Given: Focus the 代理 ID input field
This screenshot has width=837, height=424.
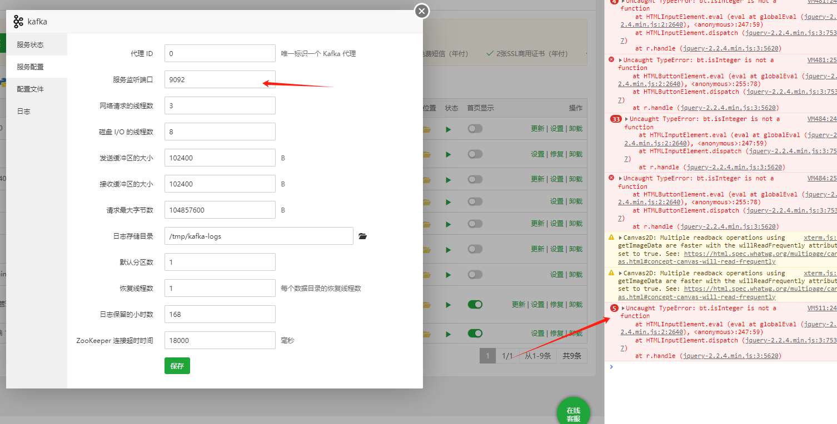Looking at the screenshot, I should click(220, 53).
